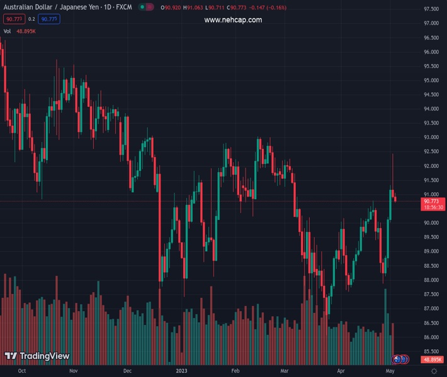Click the Vol indicator label
Image resolution: width=447 pixels, height=377 pixels.
(8, 31)
